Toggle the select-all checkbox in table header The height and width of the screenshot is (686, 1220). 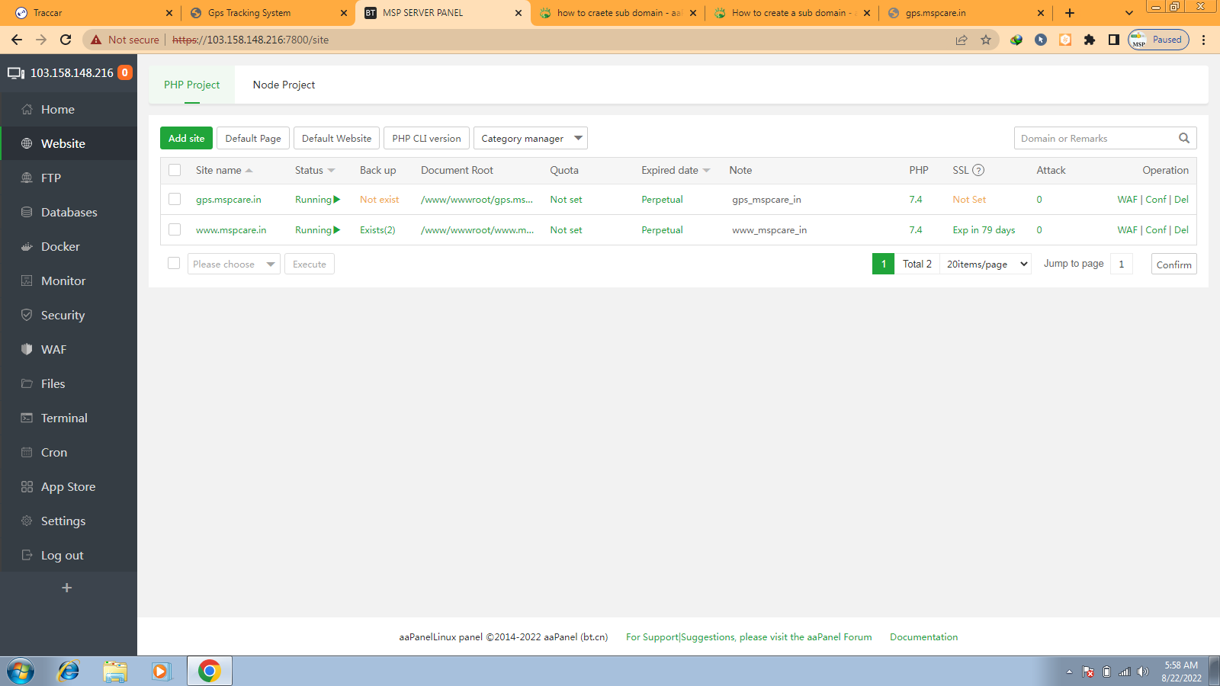click(175, 170)
